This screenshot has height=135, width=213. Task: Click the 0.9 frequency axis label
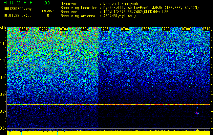pyautogui.click(x=3, y=78)
